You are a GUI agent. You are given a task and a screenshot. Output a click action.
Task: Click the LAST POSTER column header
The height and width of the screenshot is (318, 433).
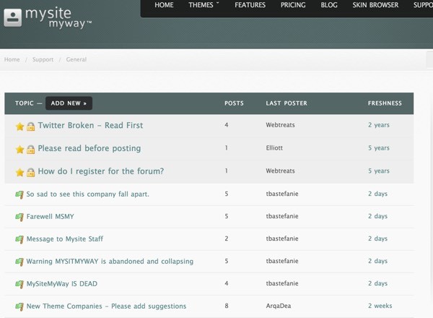tap(287, 103)
